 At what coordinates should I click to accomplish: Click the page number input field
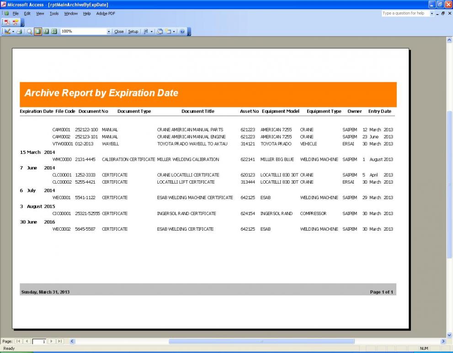click(39, 342)
